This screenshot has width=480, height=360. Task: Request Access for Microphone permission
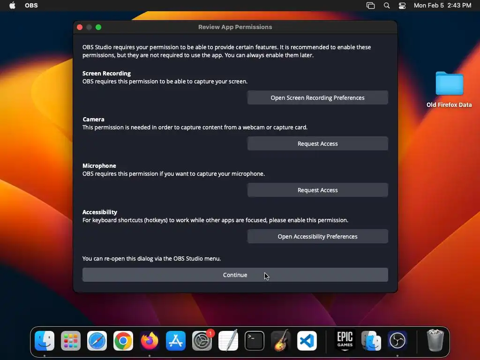tap(317, 190)
